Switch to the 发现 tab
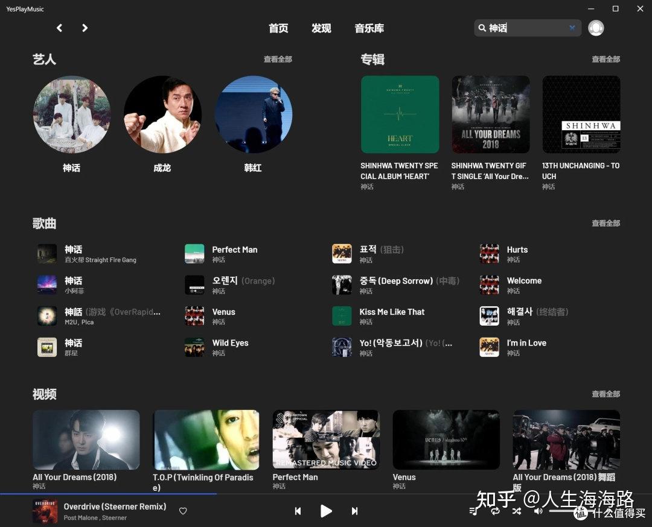Screen dimensions: 652x527 pos(321,28)
